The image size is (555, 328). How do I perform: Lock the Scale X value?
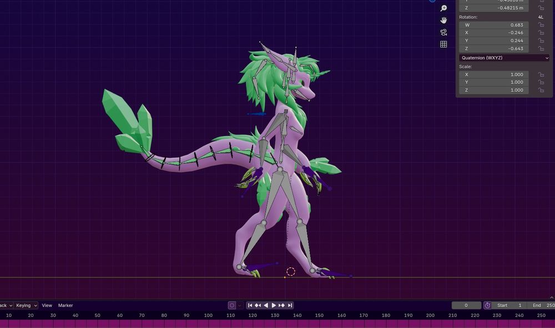541,75
